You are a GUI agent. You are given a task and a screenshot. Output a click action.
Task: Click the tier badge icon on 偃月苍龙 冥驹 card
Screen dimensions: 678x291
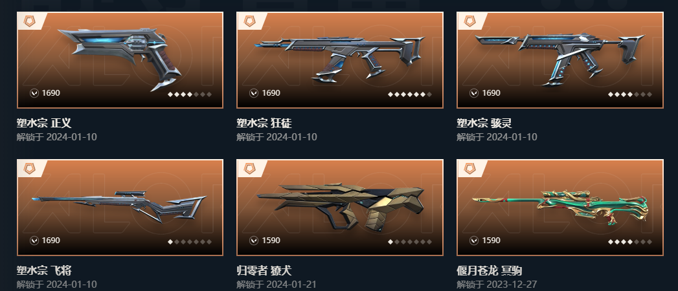[x=469, y=168]
